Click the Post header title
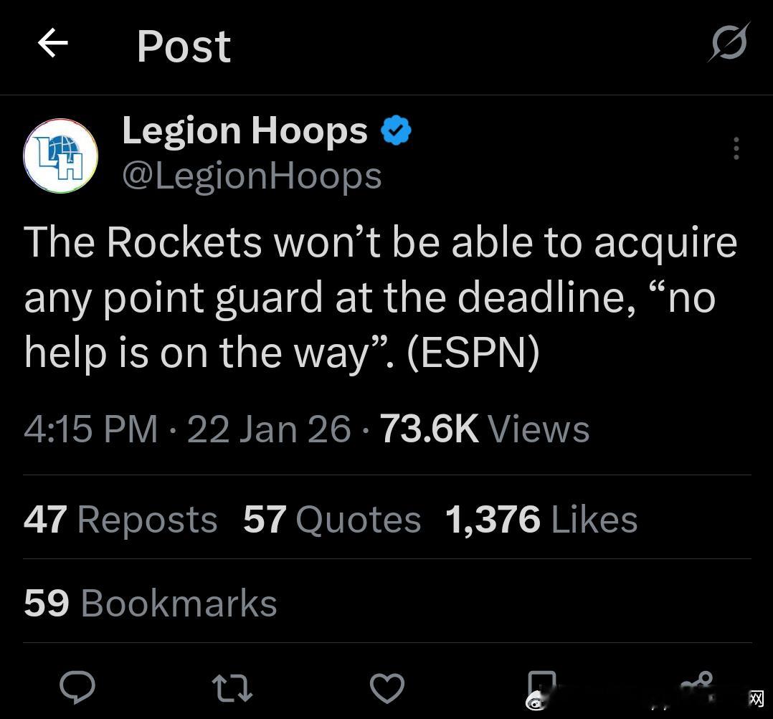Image resolution: width=773 pixels, height=719 pixels. (184, 46)
